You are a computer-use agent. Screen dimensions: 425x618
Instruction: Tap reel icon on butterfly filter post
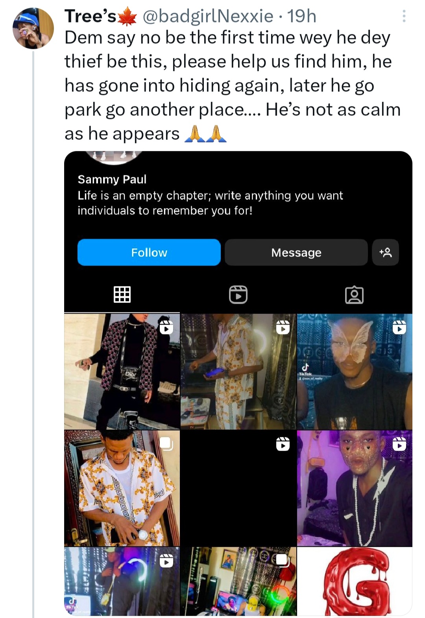(399, 327)
